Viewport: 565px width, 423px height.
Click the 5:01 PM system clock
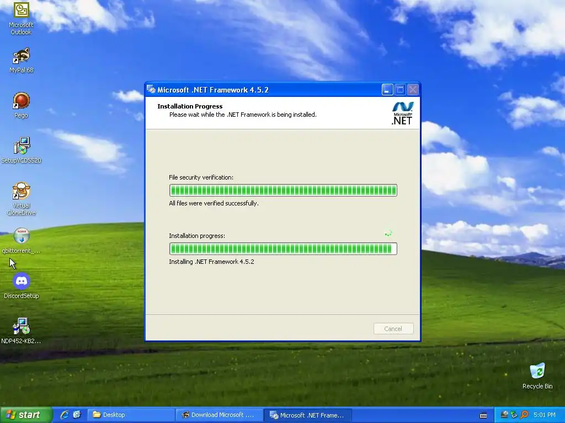545,415
